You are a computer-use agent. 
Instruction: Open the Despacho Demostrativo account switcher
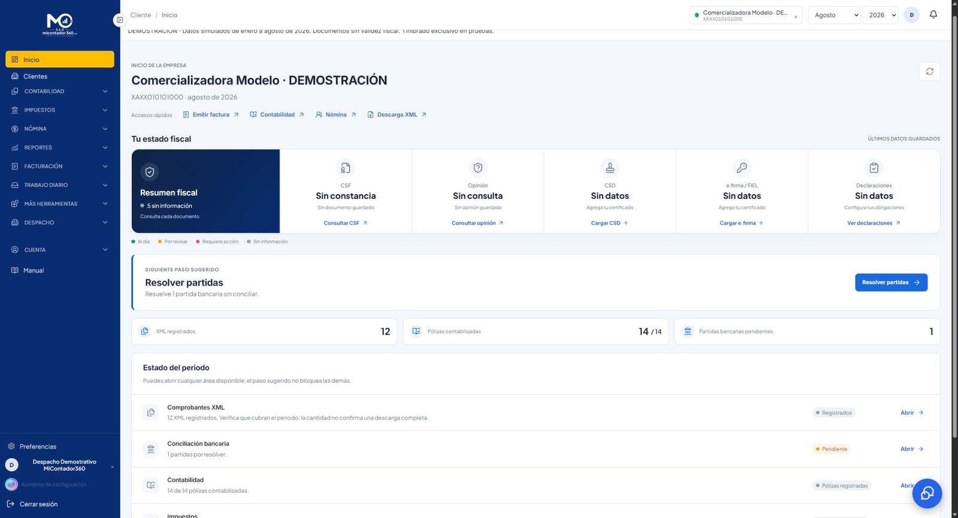60,465
